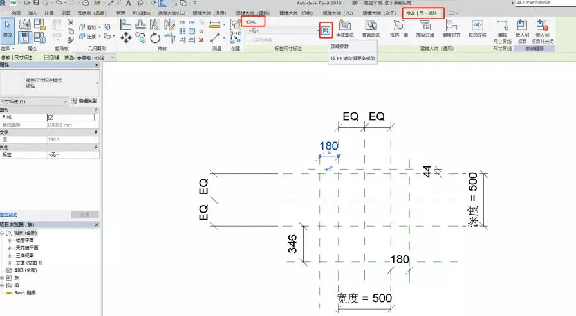Image resolution: width=576 pixels, height=316 pixels.
Task: Select the Move tool with four arrows
Action: point(126,37)
